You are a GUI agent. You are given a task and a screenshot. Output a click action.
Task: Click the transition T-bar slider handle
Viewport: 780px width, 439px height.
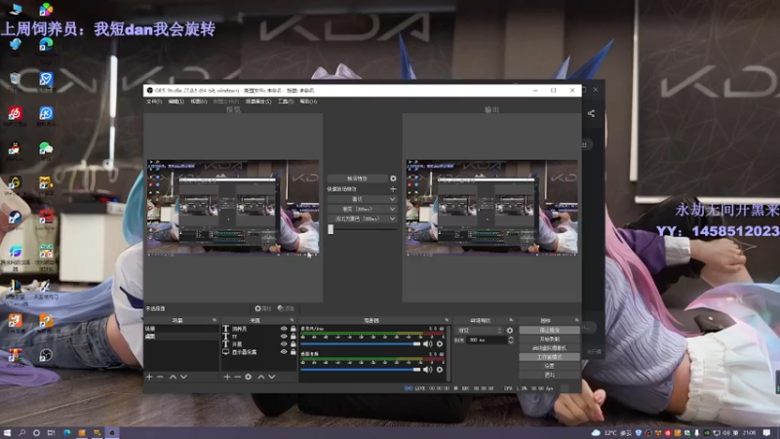pyautogui.click(x=331, y=229)
